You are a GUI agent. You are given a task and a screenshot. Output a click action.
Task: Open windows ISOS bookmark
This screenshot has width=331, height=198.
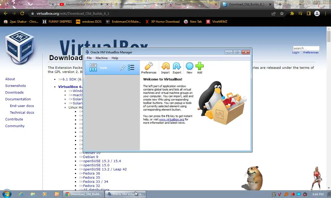[x=89, y=22]
